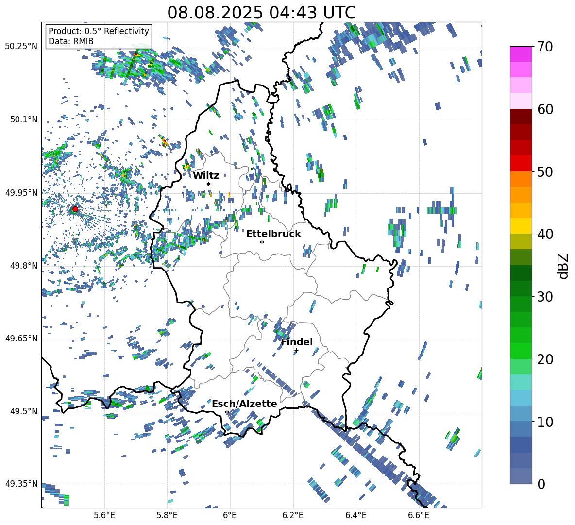This screenshot has height=525, width=575.
Task: Click the 49.5°N latitude label
Action: click(x=23, y=411)
